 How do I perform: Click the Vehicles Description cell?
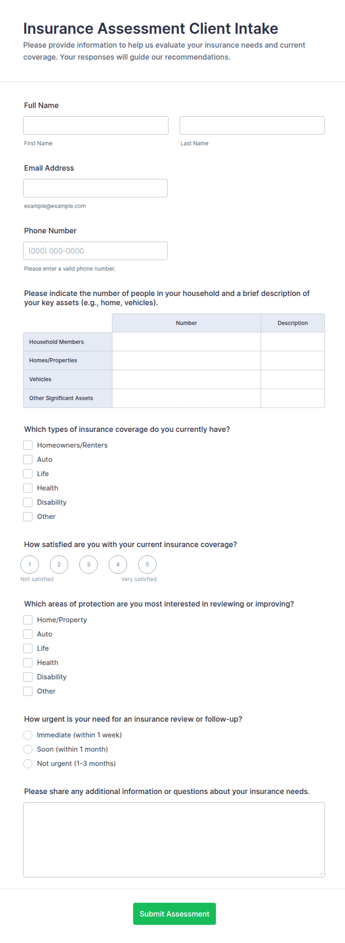click(x=293, y=379)
